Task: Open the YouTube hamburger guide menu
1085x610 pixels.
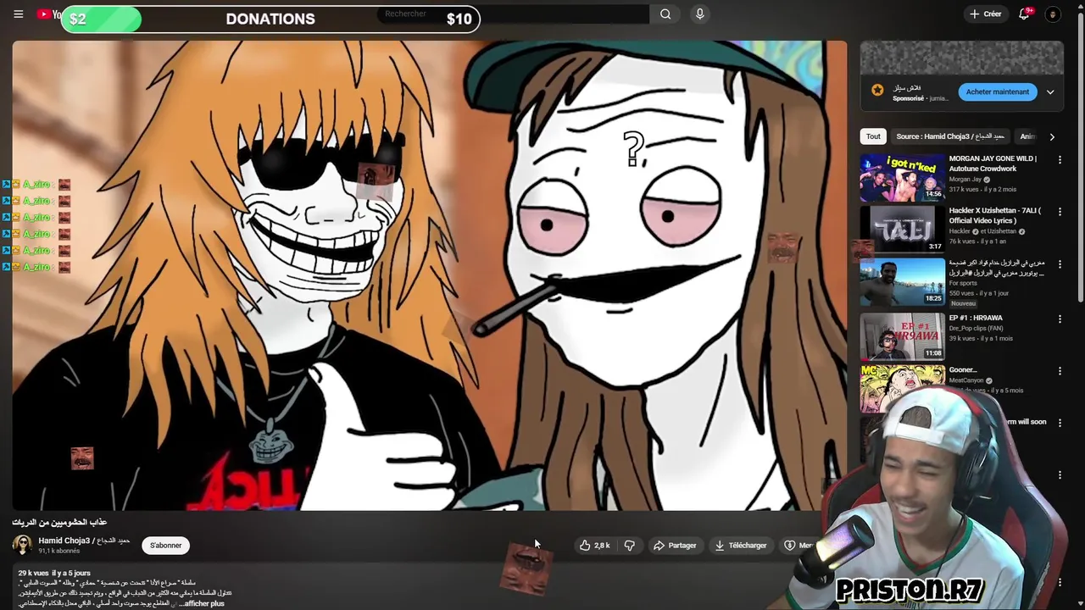Action: [x=18, y=14]
